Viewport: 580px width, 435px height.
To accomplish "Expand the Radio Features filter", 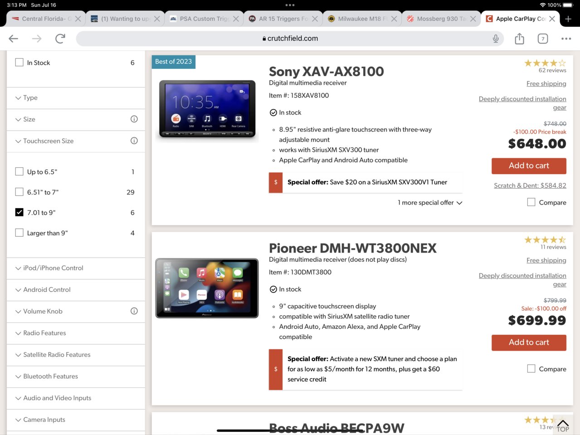I will coord(76,333).
